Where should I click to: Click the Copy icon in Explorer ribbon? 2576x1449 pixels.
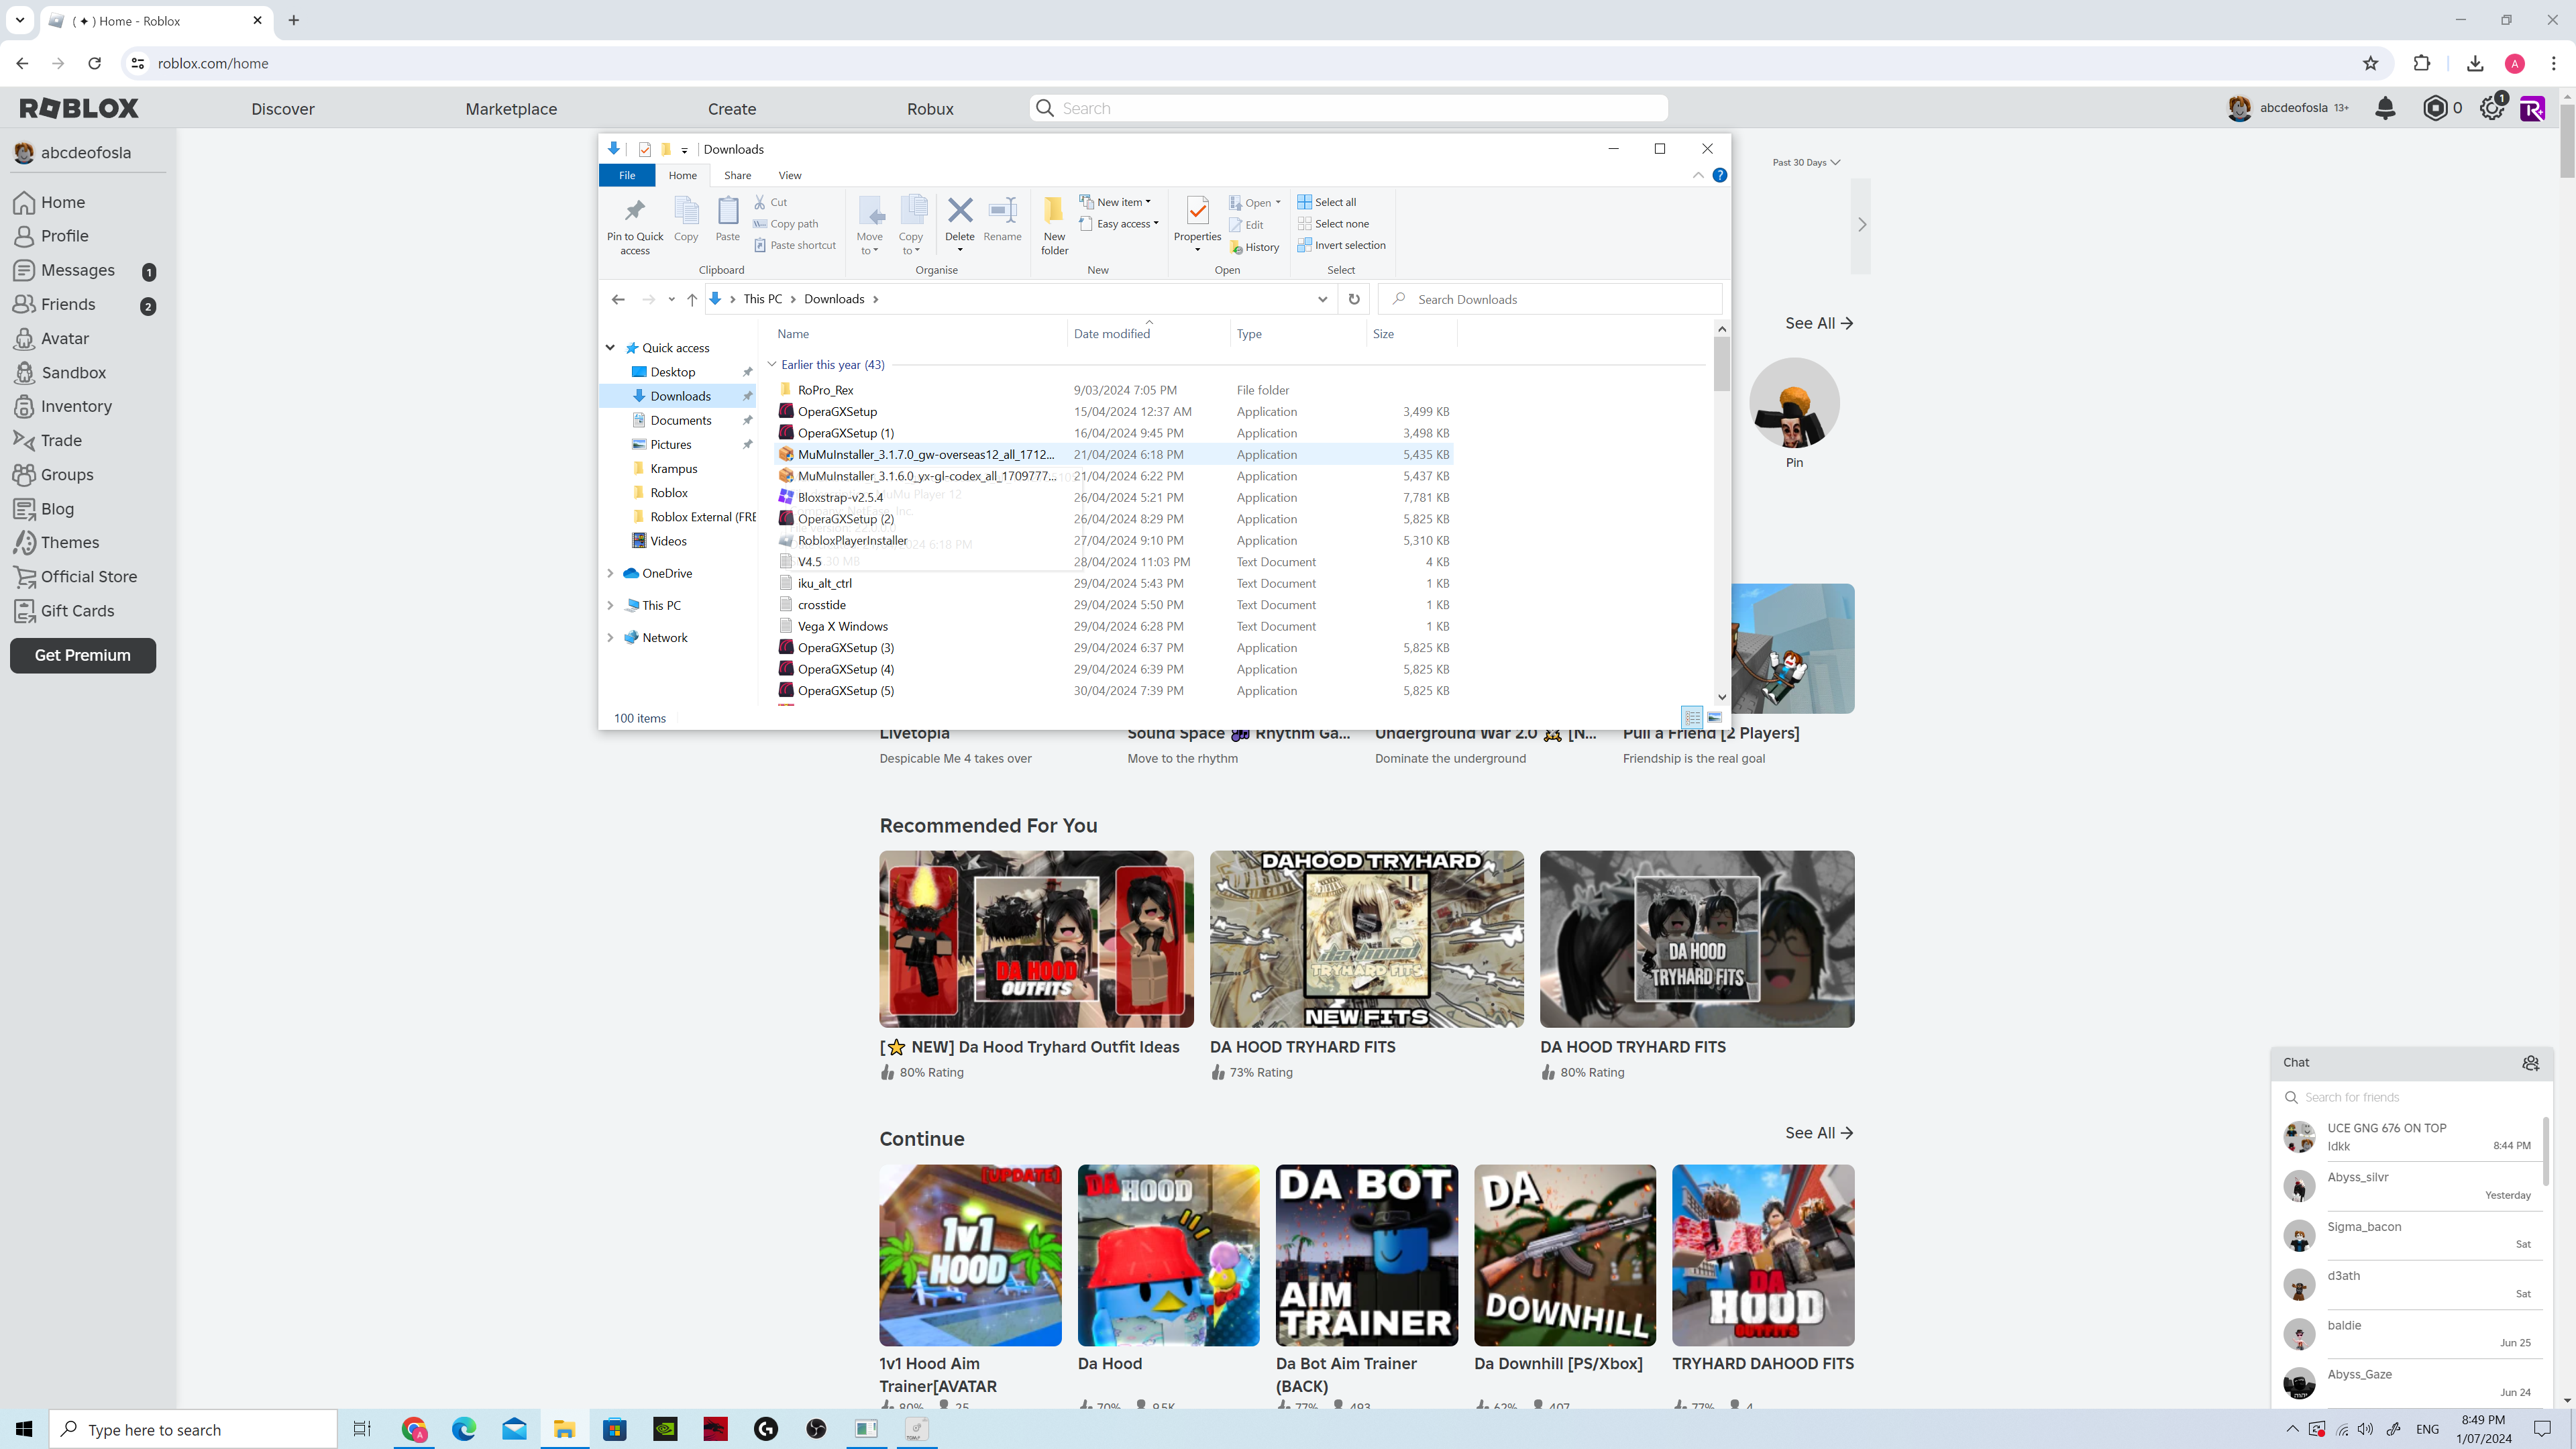(x=686, y=219)
